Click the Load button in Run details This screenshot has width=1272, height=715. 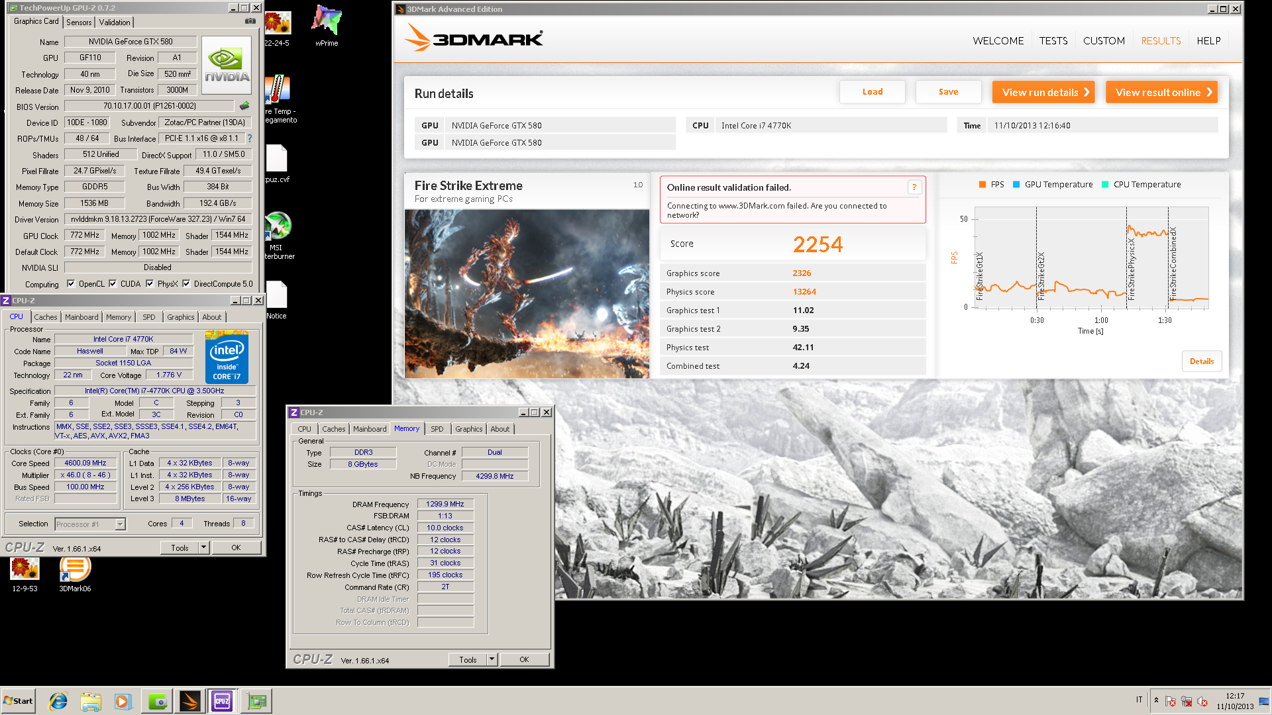point(873,92)
